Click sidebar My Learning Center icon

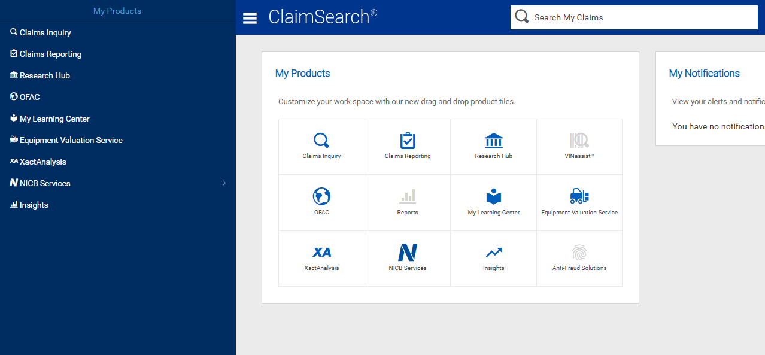pos(14,119)
